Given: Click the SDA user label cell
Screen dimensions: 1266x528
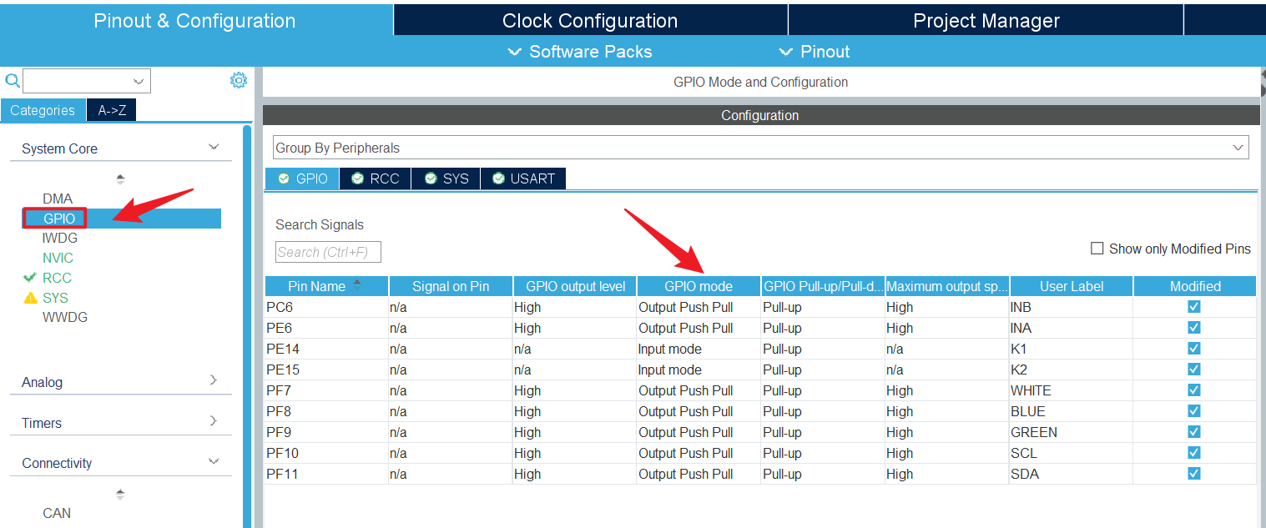Looking at the screenshot, I should (x=1071, y=474).
